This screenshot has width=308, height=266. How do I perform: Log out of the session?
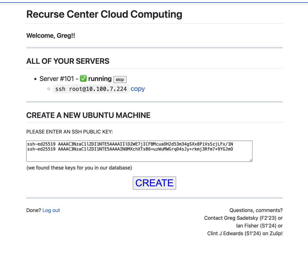[51, 210]
